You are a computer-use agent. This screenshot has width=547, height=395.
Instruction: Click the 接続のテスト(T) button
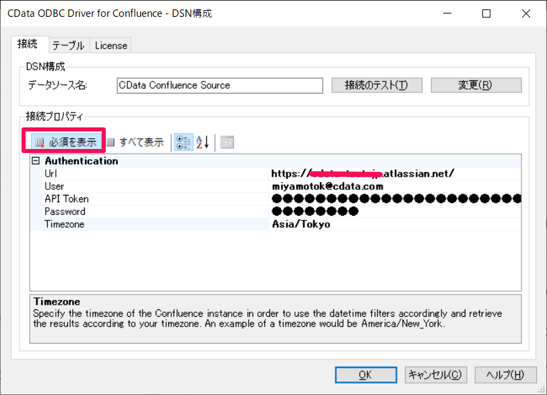point(377,85)
